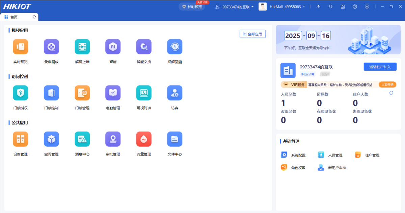Click the 立即开通 VIP activation link
This screenshot has width=405, height=213.
(x=387, y=84)
